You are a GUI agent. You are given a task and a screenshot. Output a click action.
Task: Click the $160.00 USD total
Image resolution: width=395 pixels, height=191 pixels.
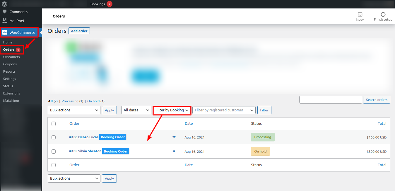pos(377,137)
